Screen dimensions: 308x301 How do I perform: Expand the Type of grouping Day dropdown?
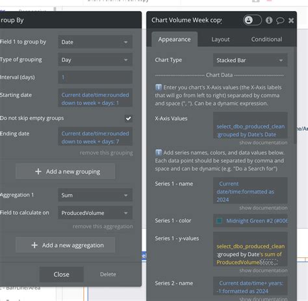(95, 60)
